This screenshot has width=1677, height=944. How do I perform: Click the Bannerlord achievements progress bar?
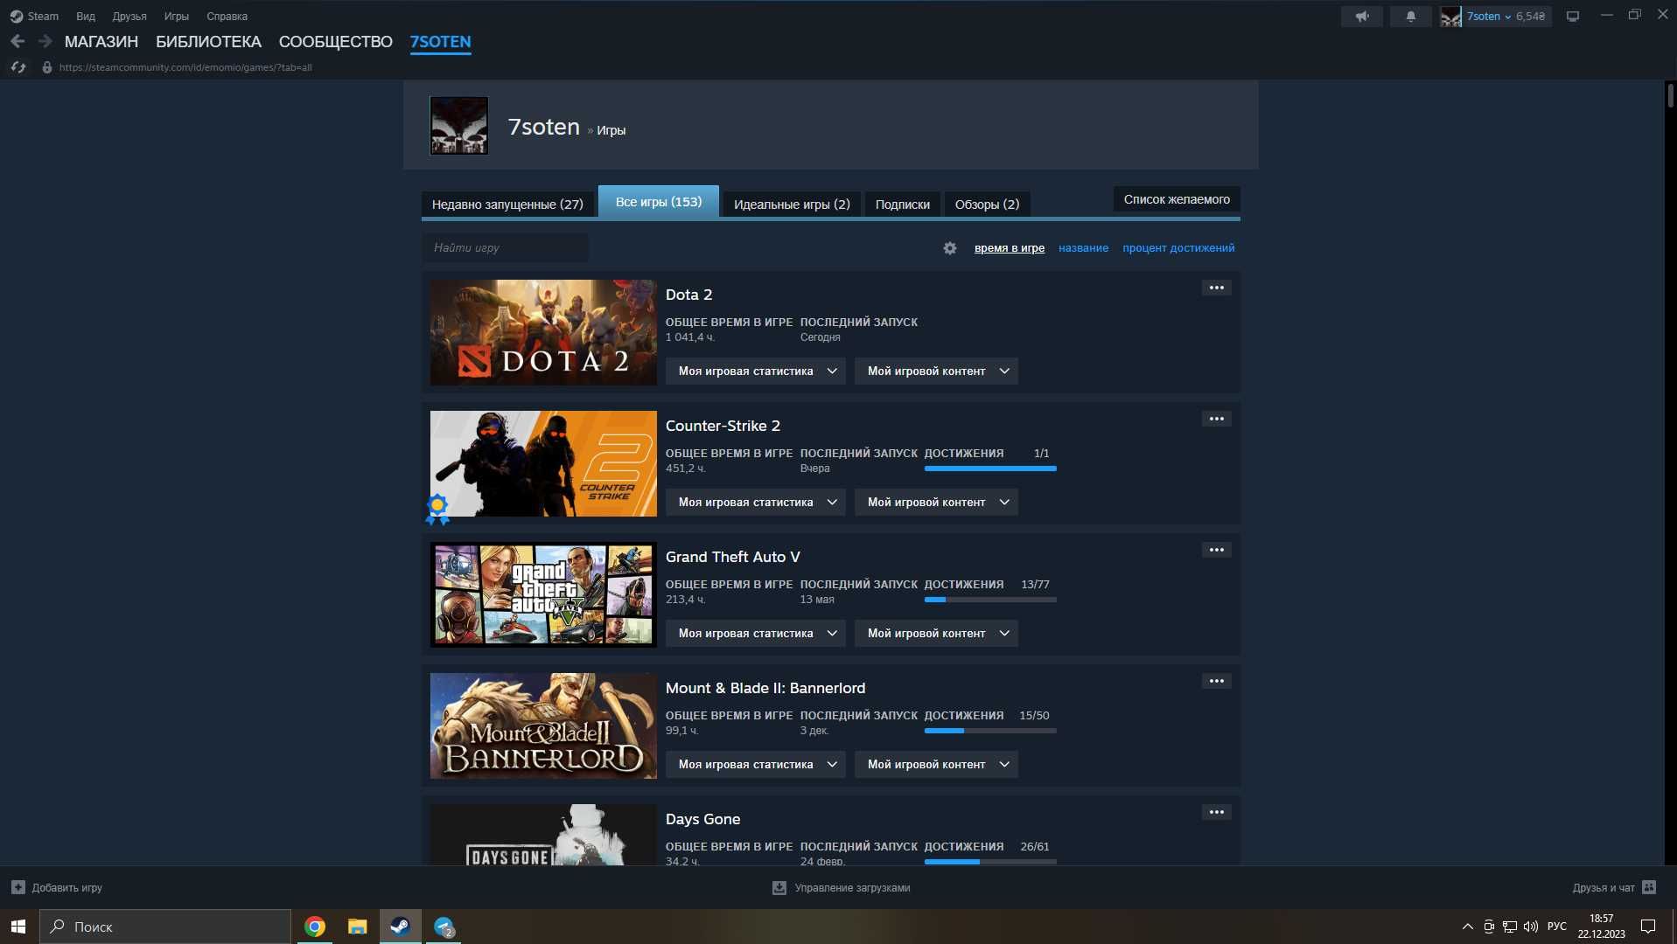point(990,731)
